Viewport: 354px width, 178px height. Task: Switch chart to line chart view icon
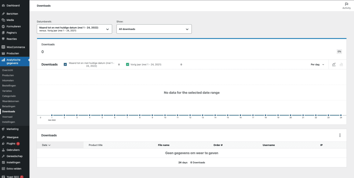point(334,64)
